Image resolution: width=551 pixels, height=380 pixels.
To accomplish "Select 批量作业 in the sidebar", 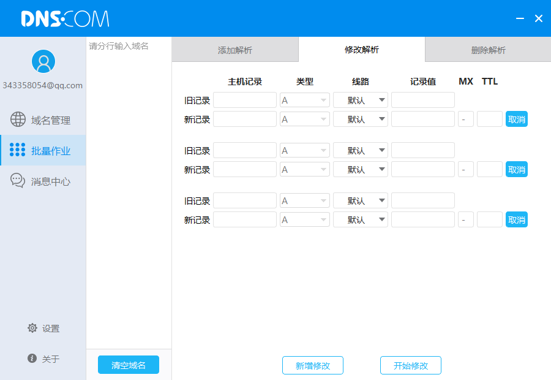I will 43,150.
